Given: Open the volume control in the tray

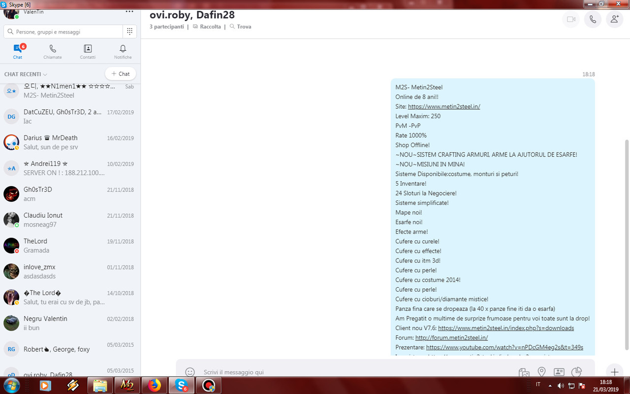Looking at the screenshot, I should (561, 385).
